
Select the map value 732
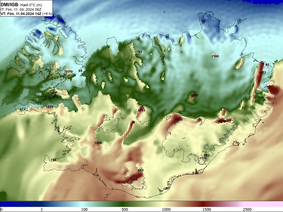click(x=53, y=160)
